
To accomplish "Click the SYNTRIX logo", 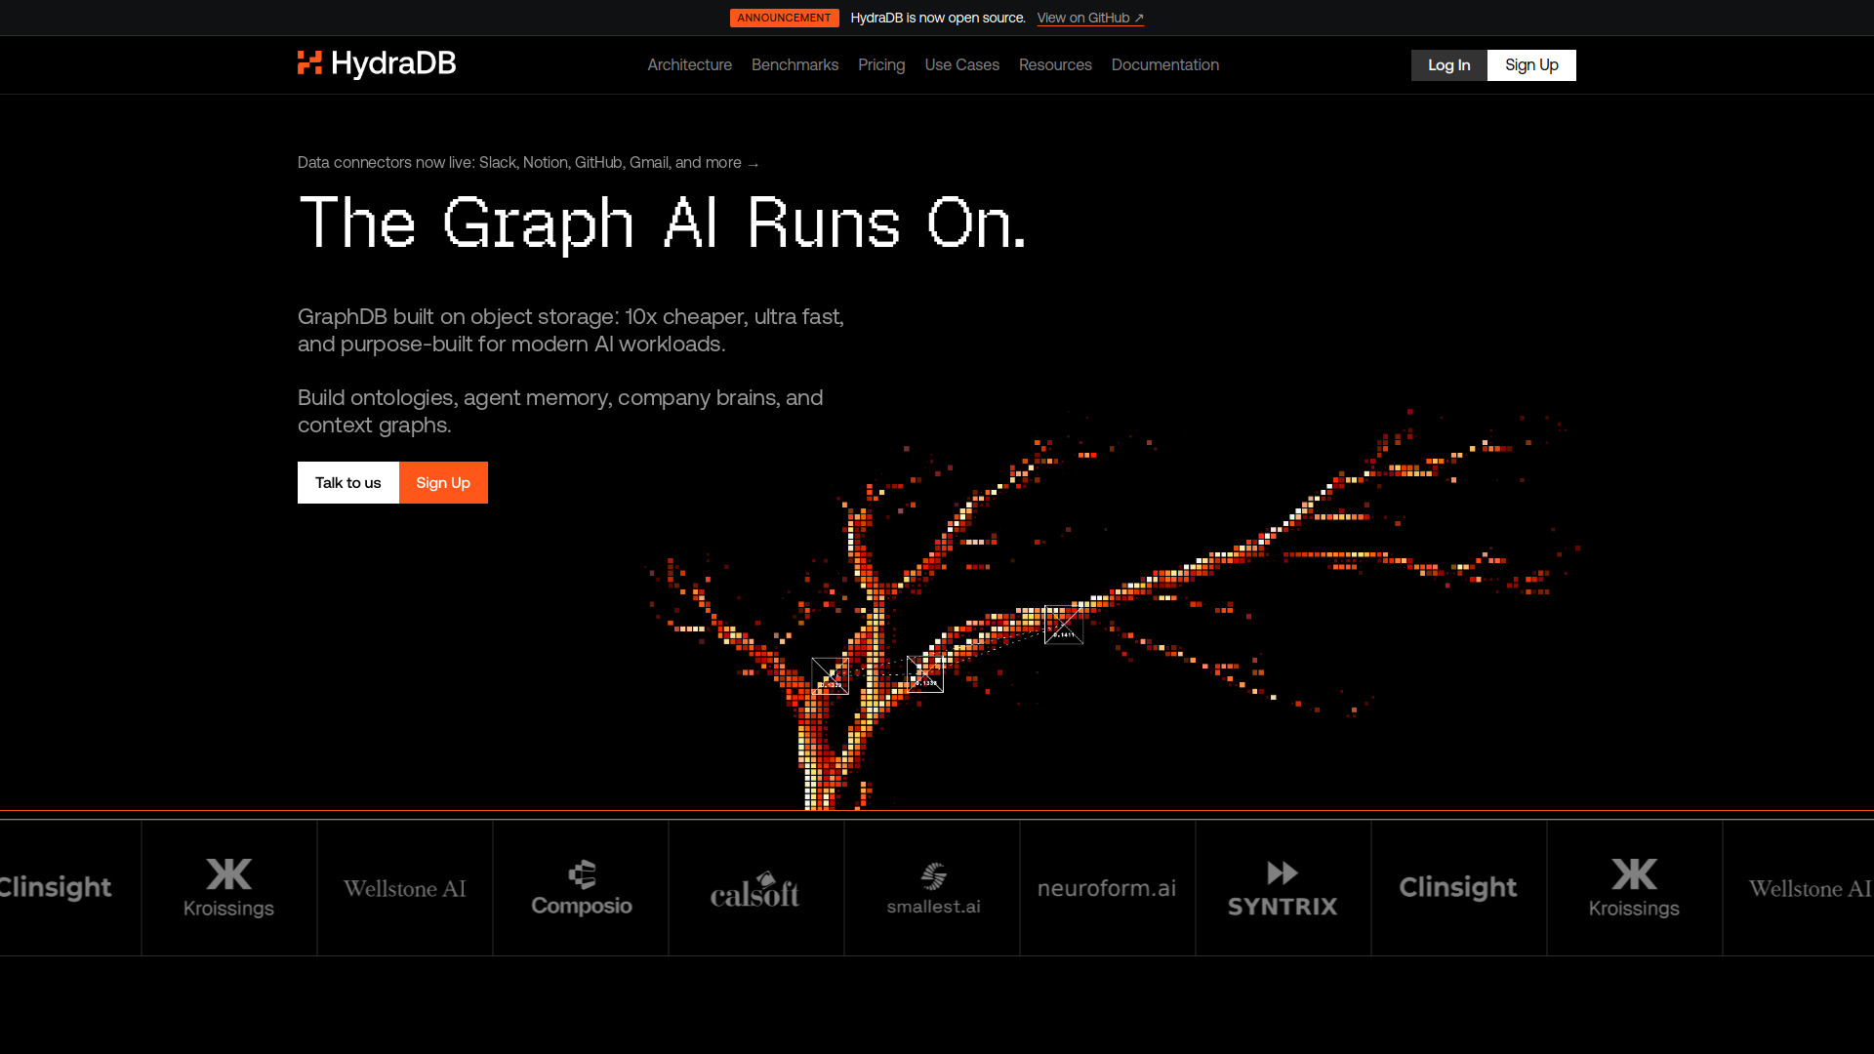I will coord(1283,889).
